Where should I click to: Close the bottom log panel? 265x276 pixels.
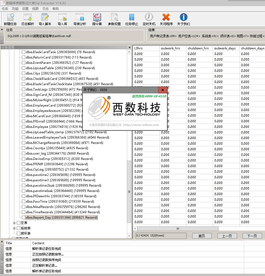point(2,242)
